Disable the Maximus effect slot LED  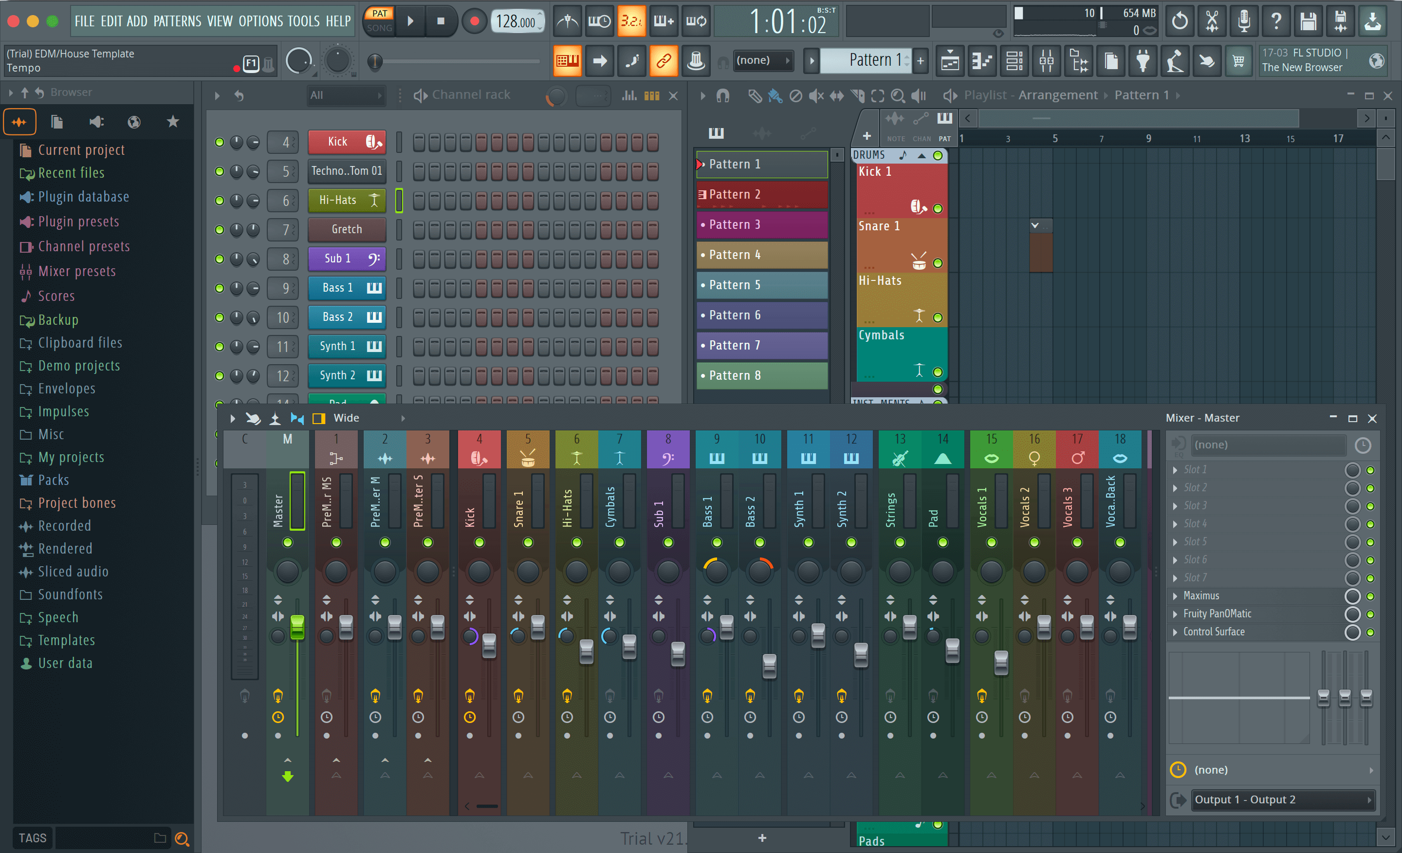pos(1371,596)
